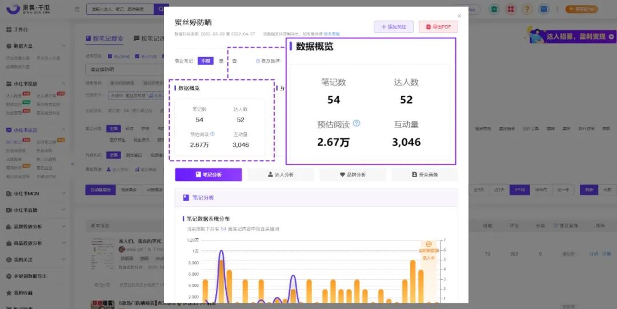Expand the 我的关注 sidebar section
Screen dimensions: 617x309
(x=63, y=260)
